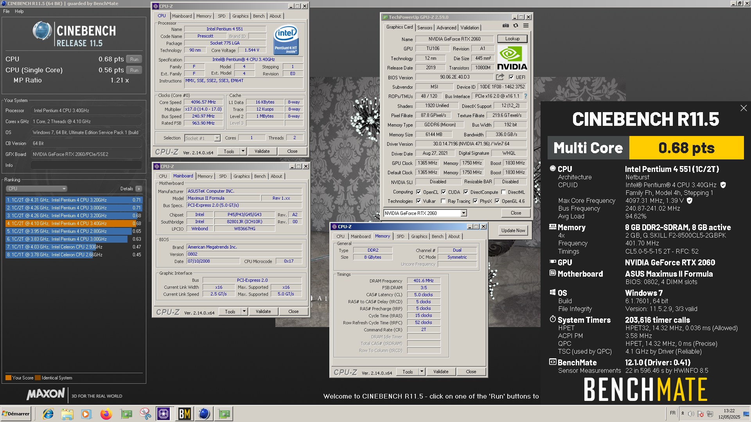Select SPD tab in the CPU-Z Memory window
751x422 pixels.
click(401, 236)
